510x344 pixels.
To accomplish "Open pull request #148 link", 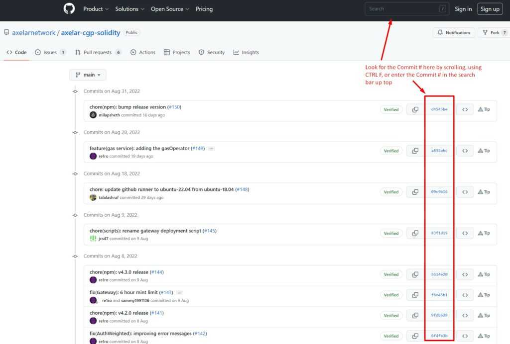I will click(243, 189).
